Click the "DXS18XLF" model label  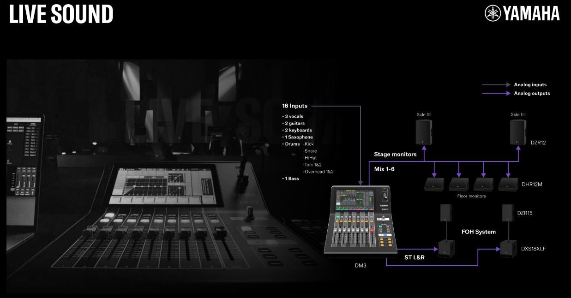click(534, 249)
